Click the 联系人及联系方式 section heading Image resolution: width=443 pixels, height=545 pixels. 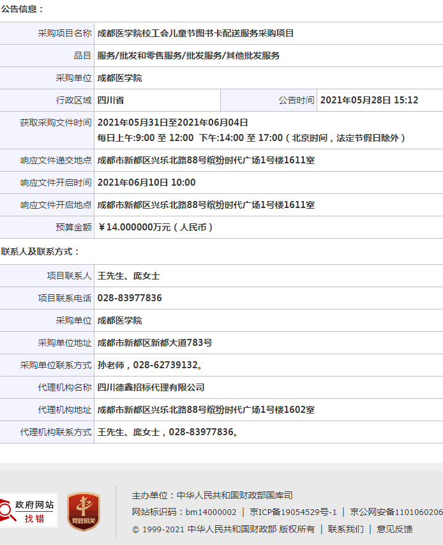41,251
